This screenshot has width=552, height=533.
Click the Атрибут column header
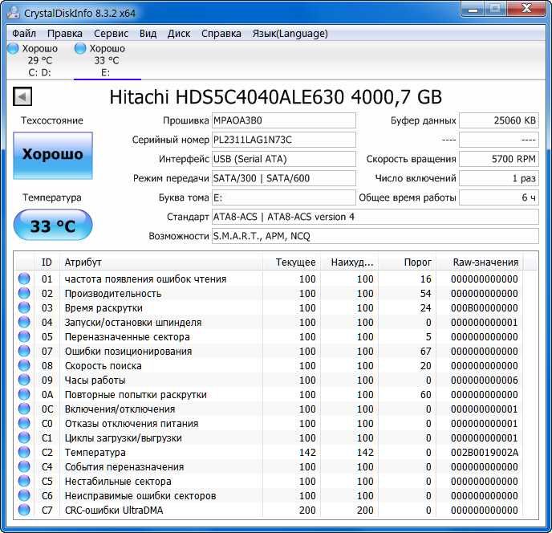[x=161, y=262]
